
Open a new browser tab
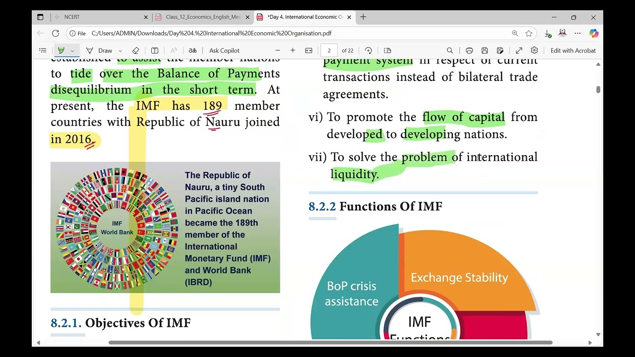(x=363, y=17)
